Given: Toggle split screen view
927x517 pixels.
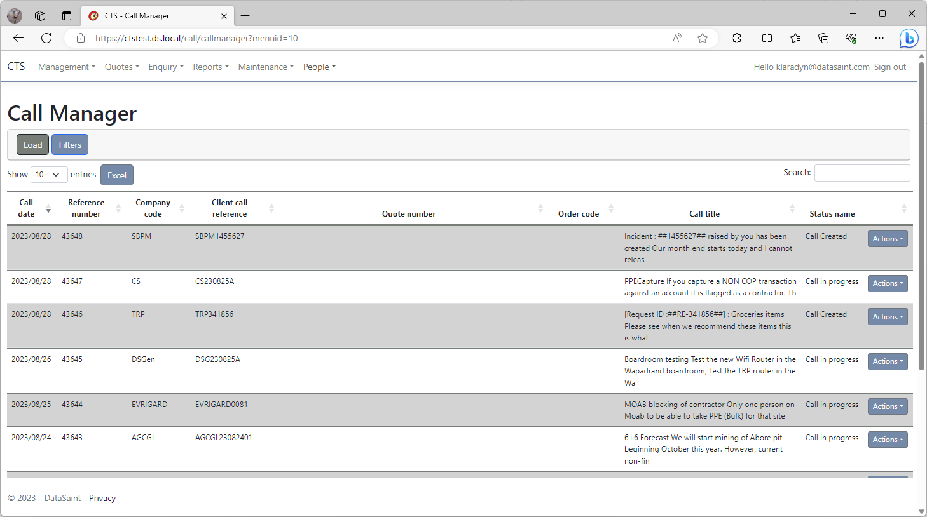Looking at the screenshot, I should pyautogui.click(x=767, y=38).
